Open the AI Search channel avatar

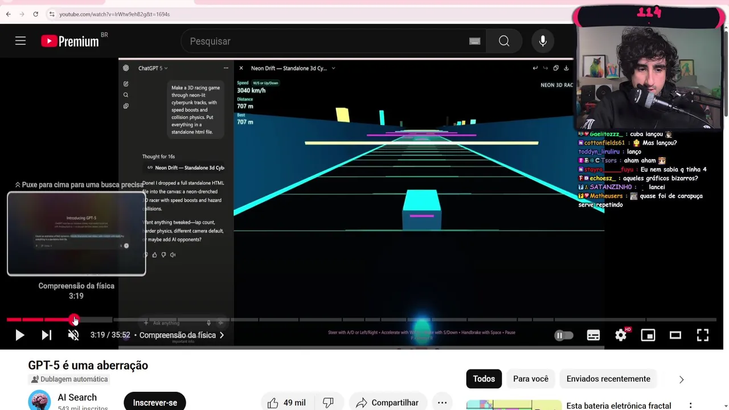pos(39,401)
